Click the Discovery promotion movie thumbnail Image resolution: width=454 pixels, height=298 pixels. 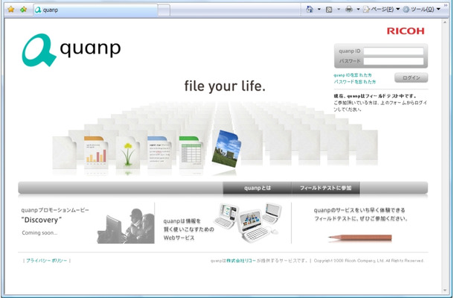[x=126, y=226]
